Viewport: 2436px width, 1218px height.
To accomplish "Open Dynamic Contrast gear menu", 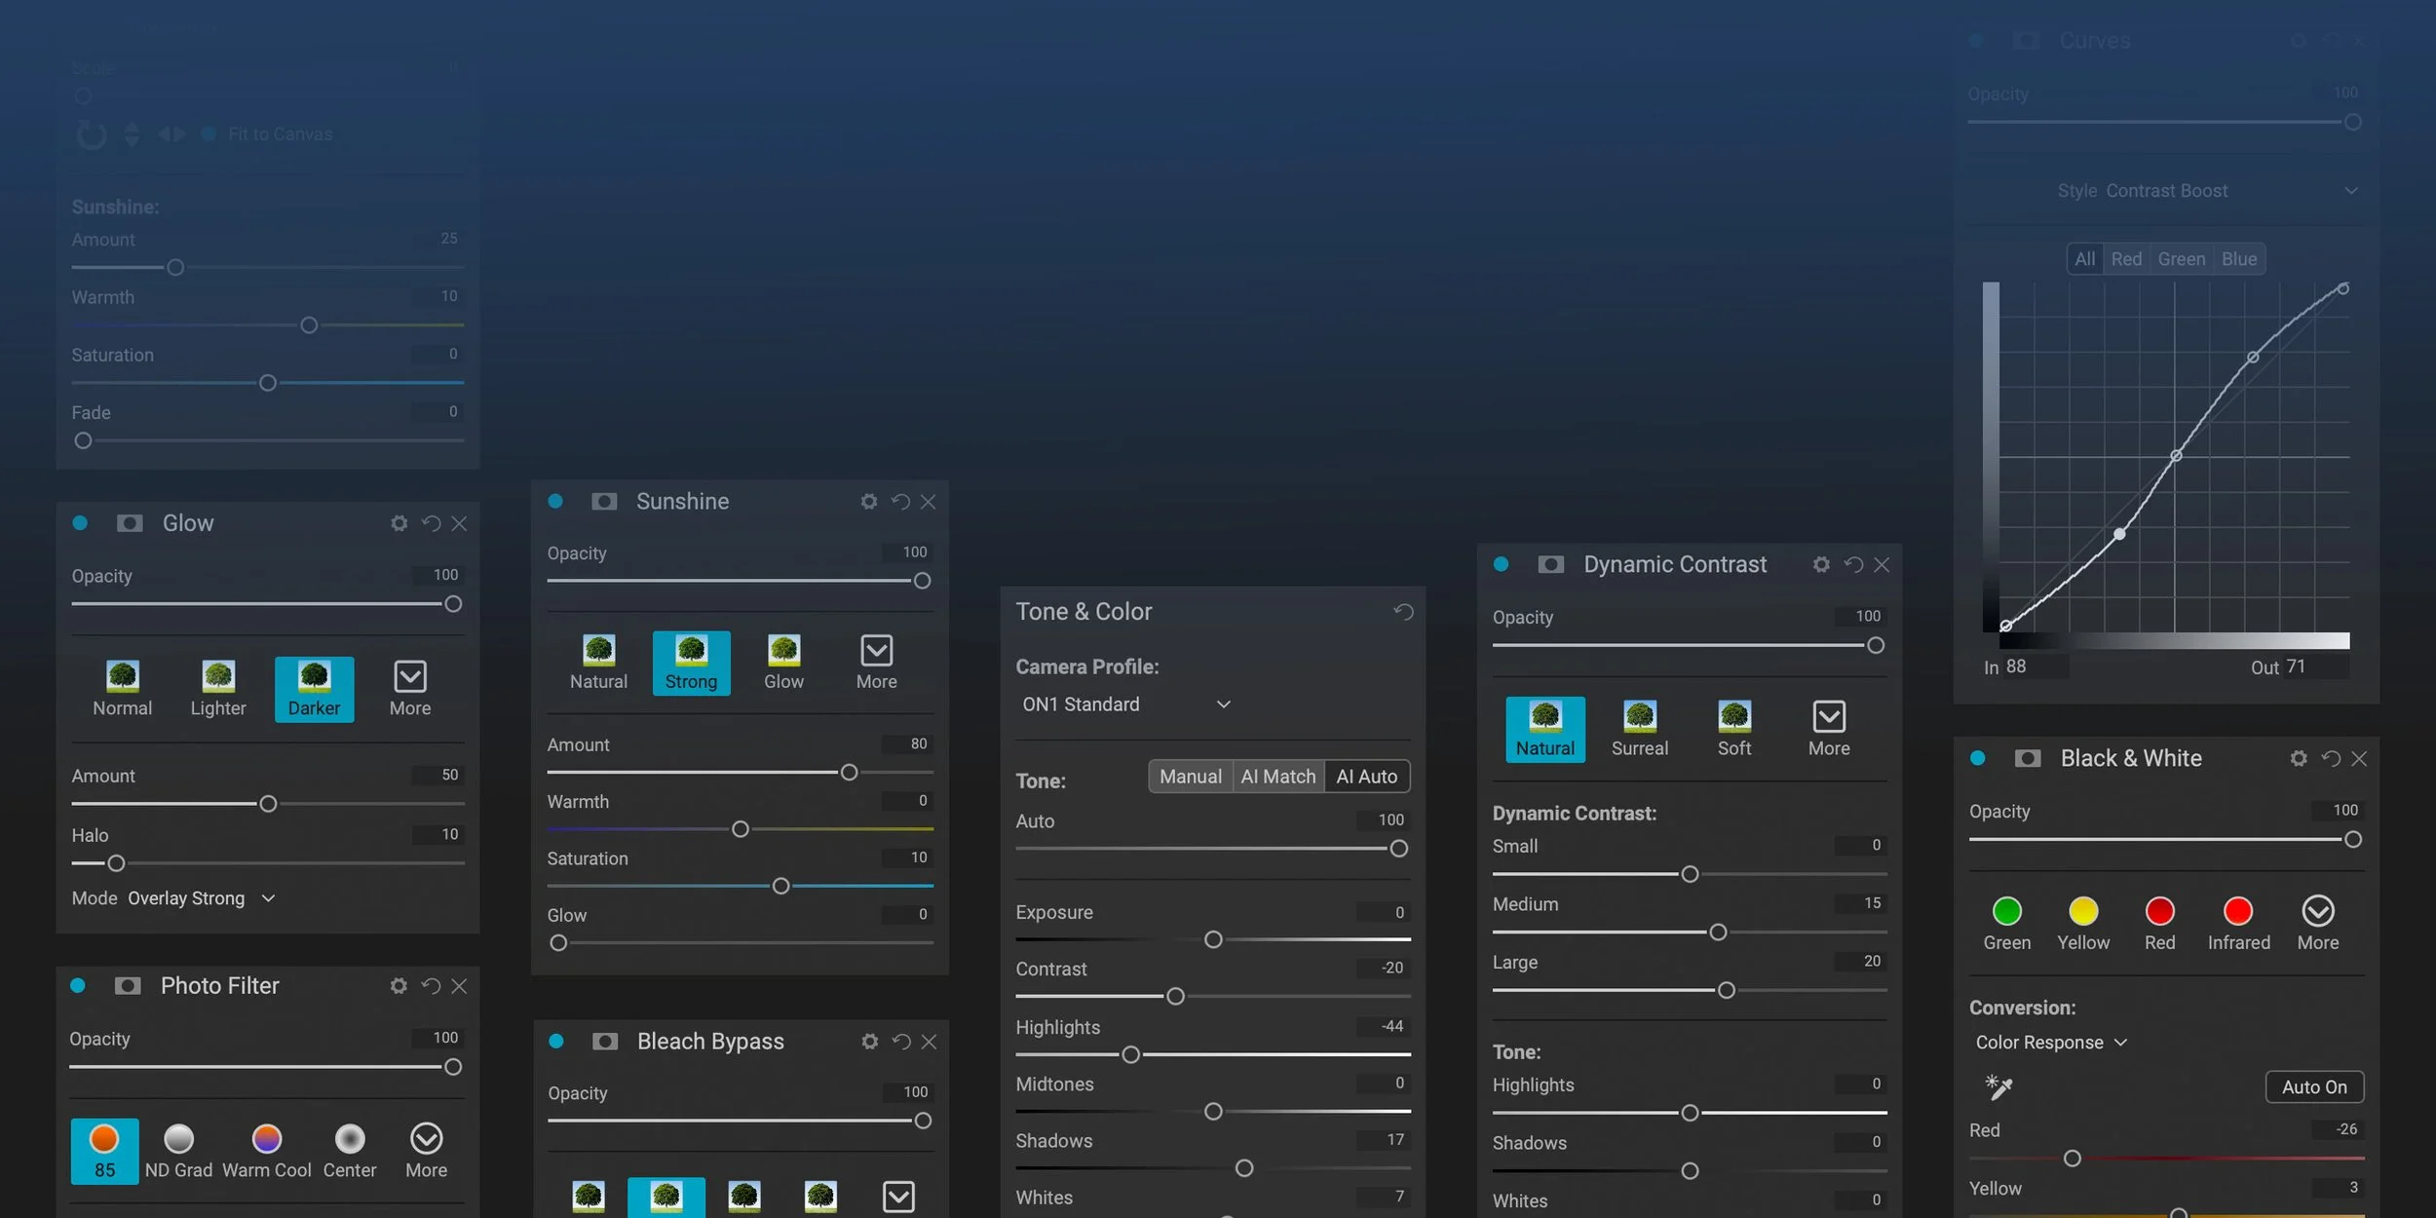I will point(1820,565).
